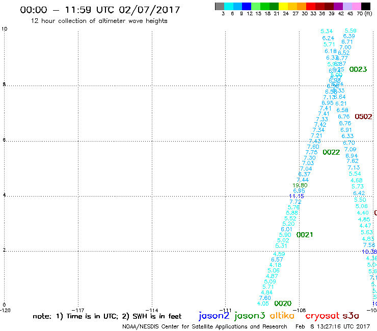Click the 4.18 wave height value
377x331 pixels.
[x=275, y=265]
